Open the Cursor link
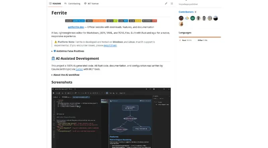Viewport: 268px width, 148px height. (x=79, y=69)
